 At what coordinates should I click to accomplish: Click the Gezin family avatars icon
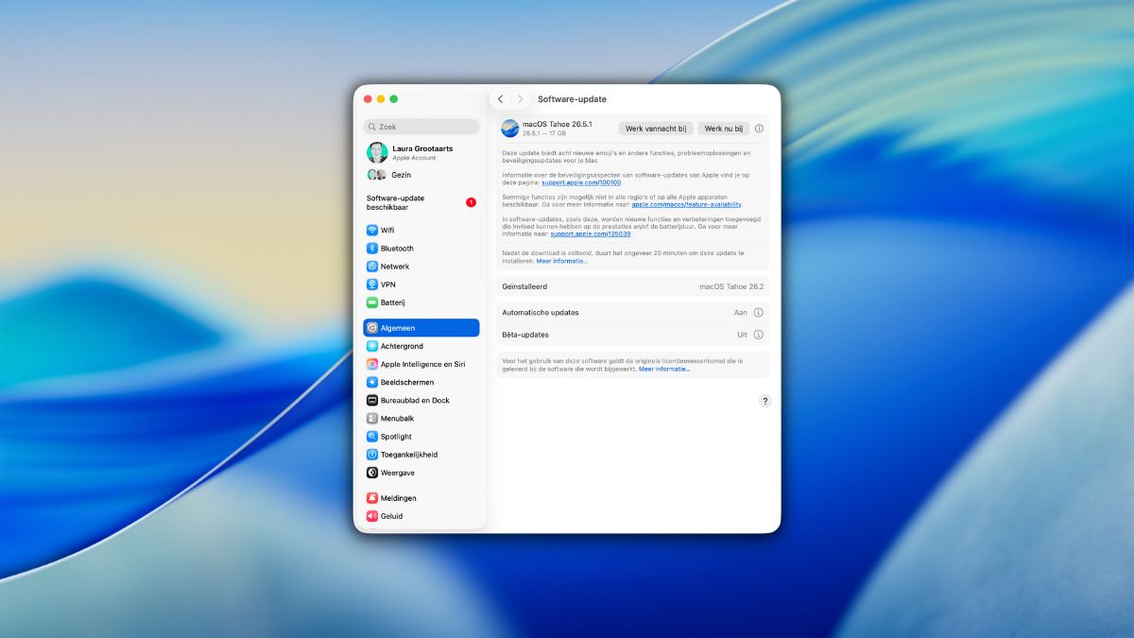click(x=377, y=175)
